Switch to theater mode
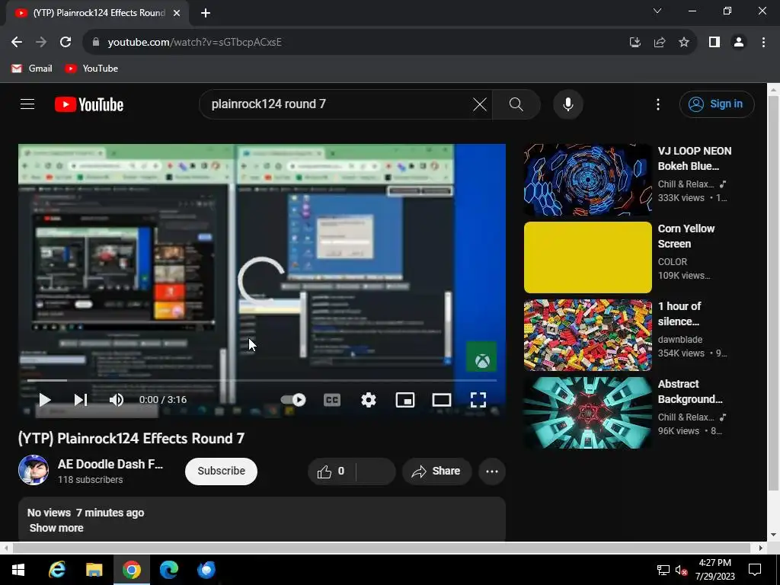The width and height of the screenshot is (780, 585). [441, 399]
